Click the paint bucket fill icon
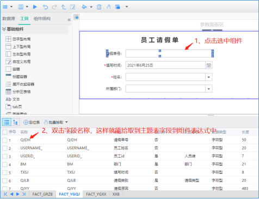The image size is (259, 199). pyautogui.click(x=84, y=7)
